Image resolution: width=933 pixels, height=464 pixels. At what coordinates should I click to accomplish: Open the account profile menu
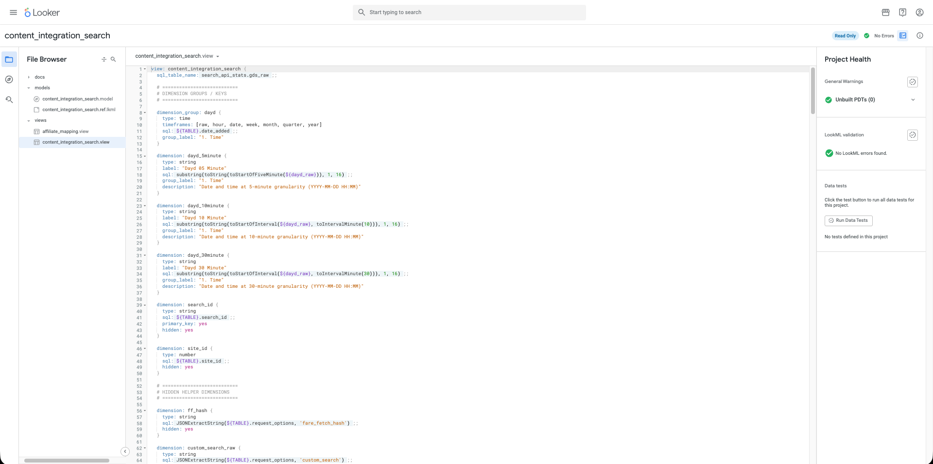tap(919, 12)
